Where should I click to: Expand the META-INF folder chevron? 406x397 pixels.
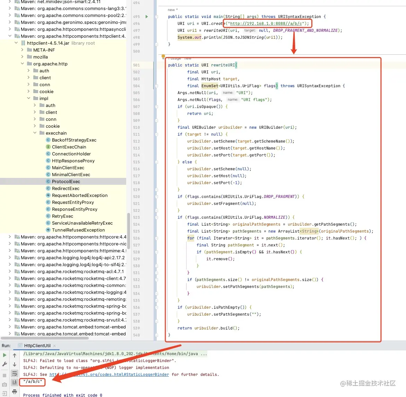coord(22,49)
